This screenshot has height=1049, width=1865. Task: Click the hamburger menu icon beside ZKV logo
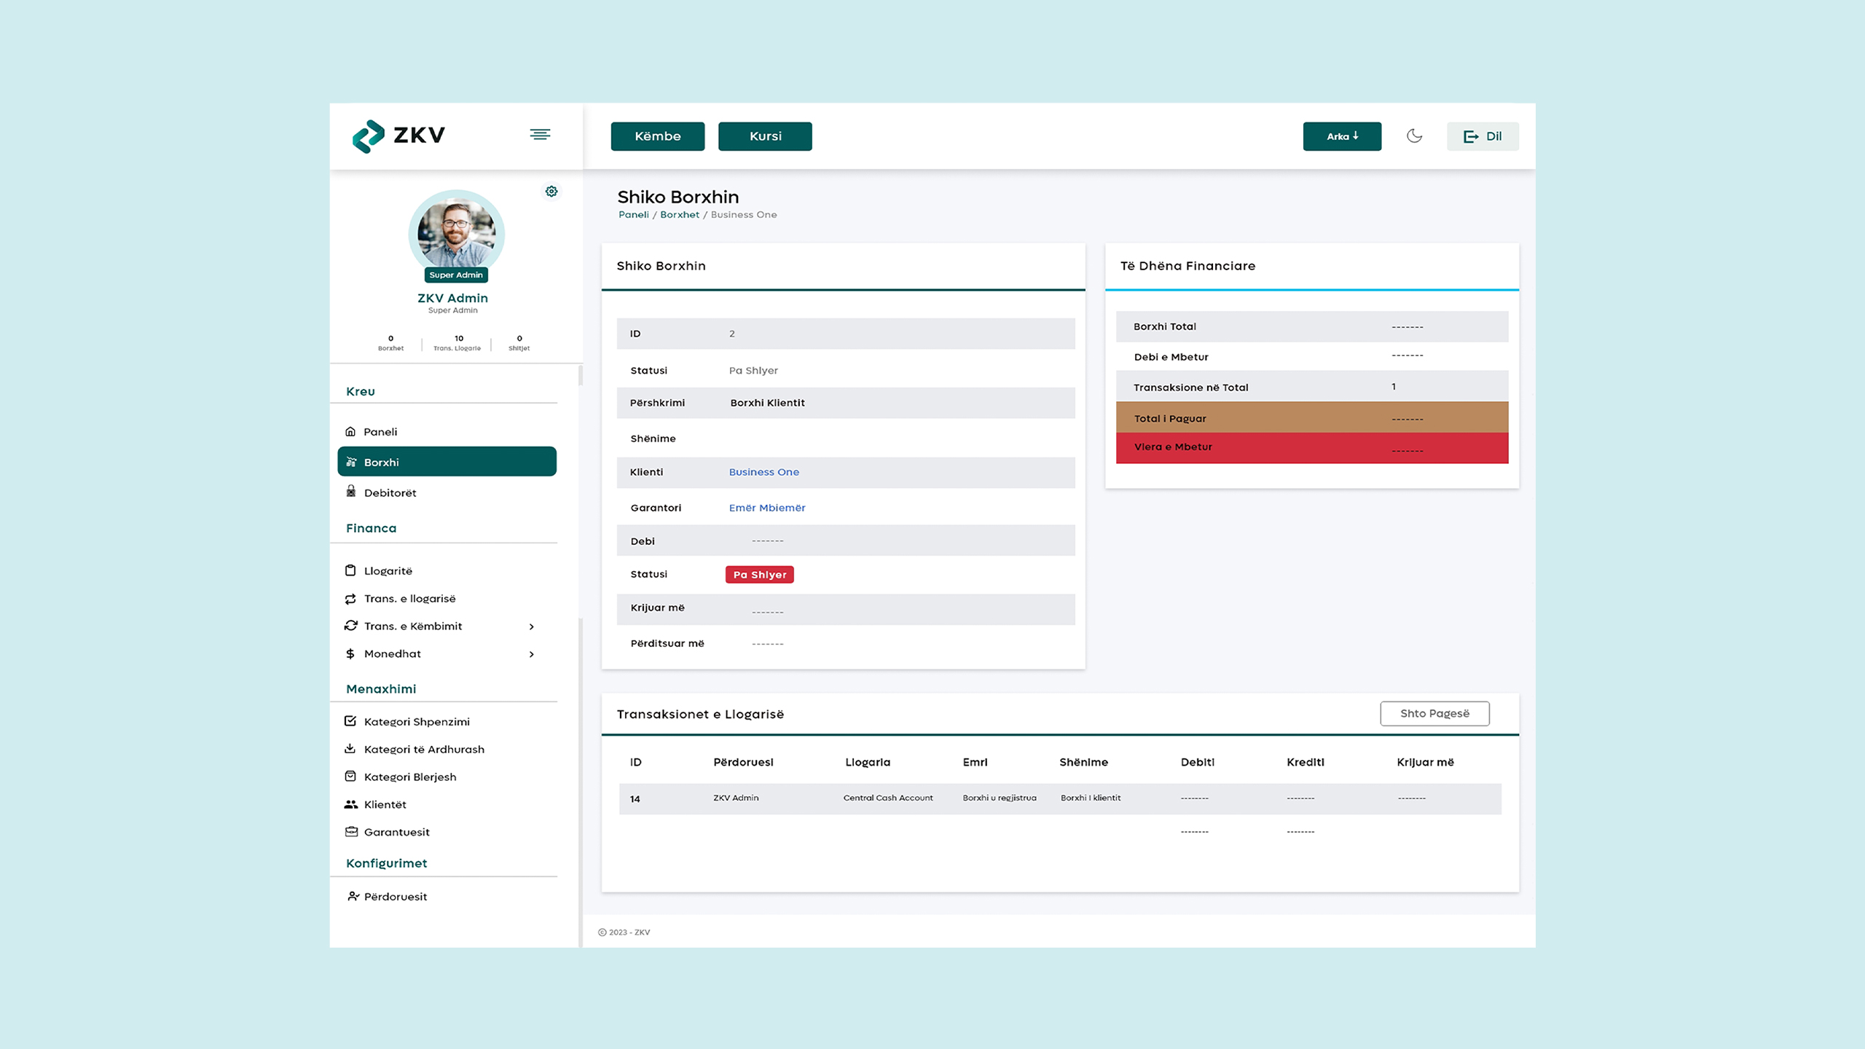(540, 135)
